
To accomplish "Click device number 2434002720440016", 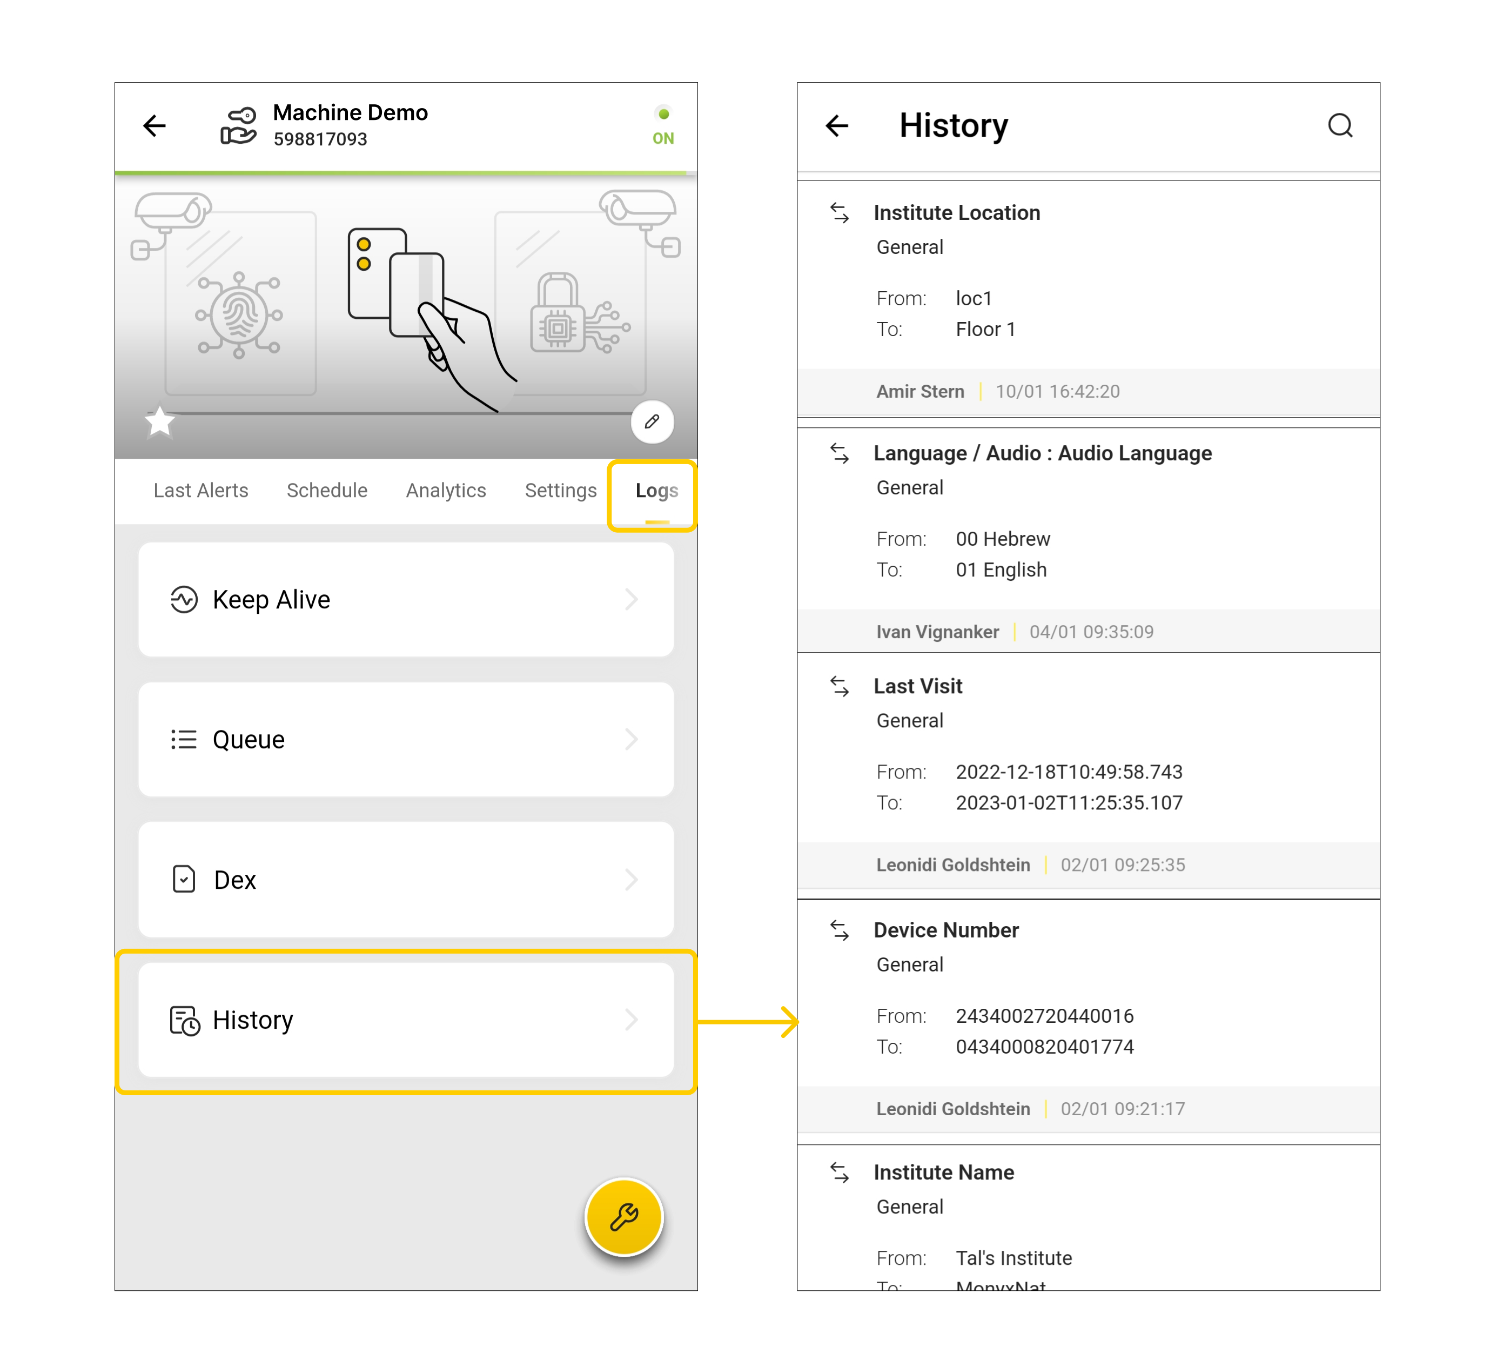I will tap(1044, 1016).
